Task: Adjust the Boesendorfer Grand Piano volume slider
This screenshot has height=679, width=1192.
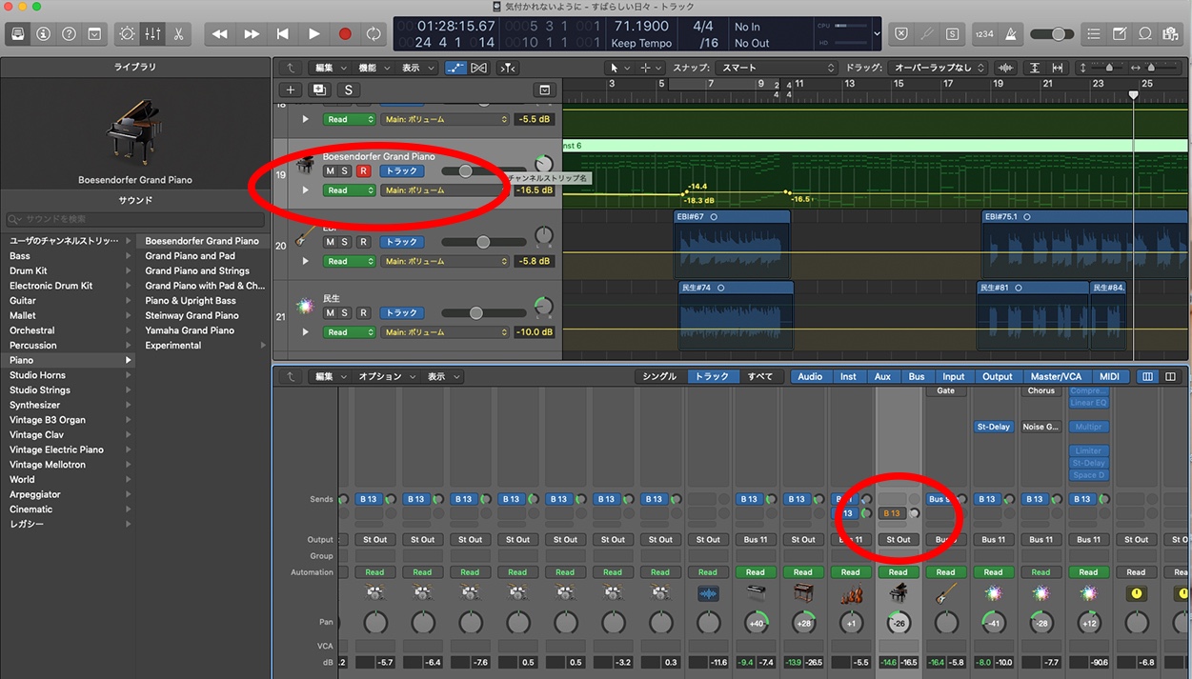Action: pos(466,171)
